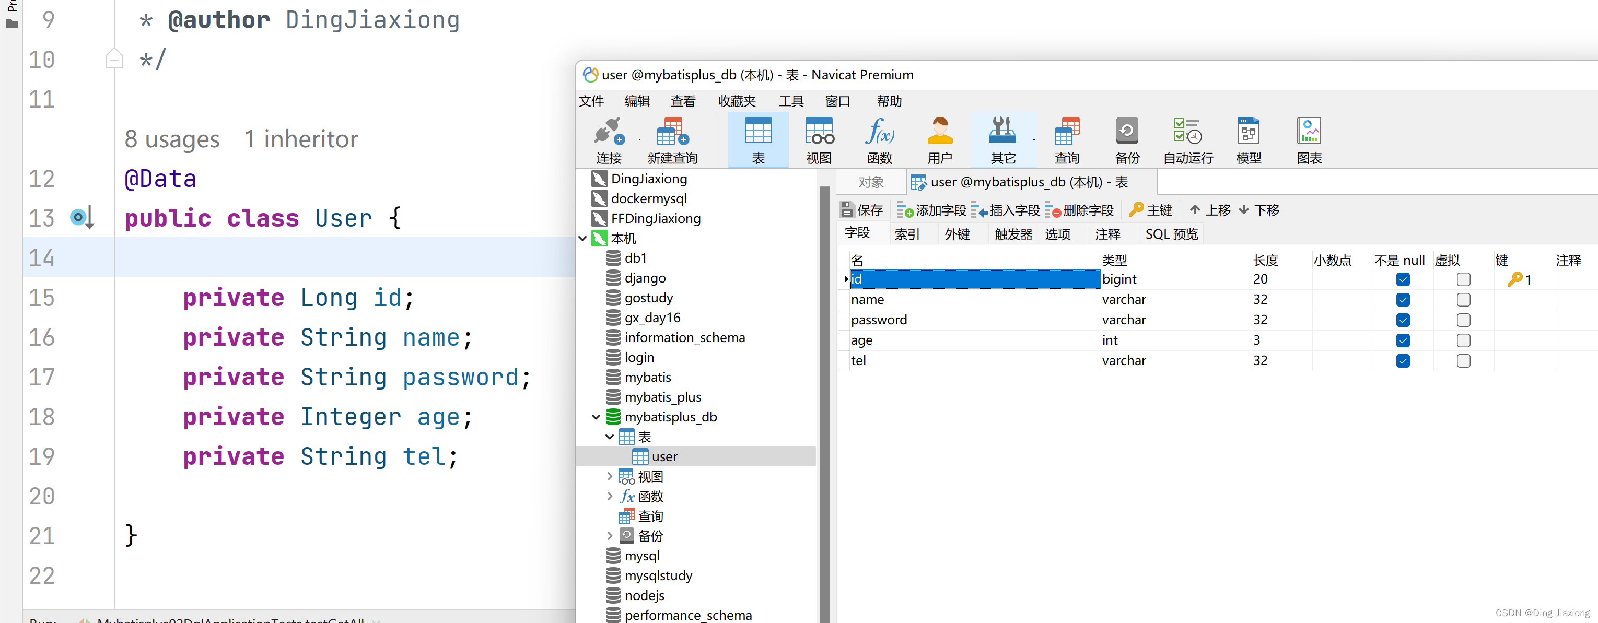Collapse the mybatisplus_db database node
This screenshot has height=623, width=1598.
[596, 417]
